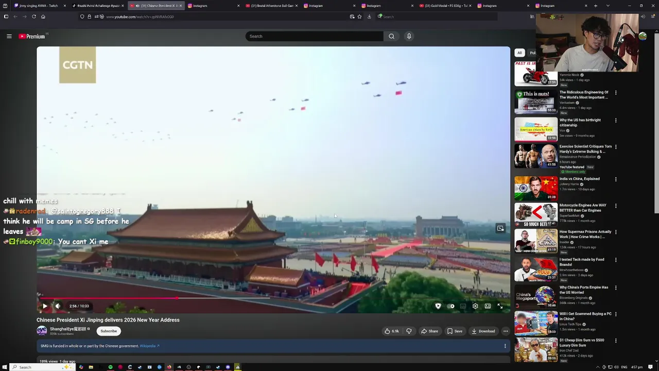Click the Windows taskbar search box
The width and height of the screenshot is (659, 371).
tap(42, 367)
